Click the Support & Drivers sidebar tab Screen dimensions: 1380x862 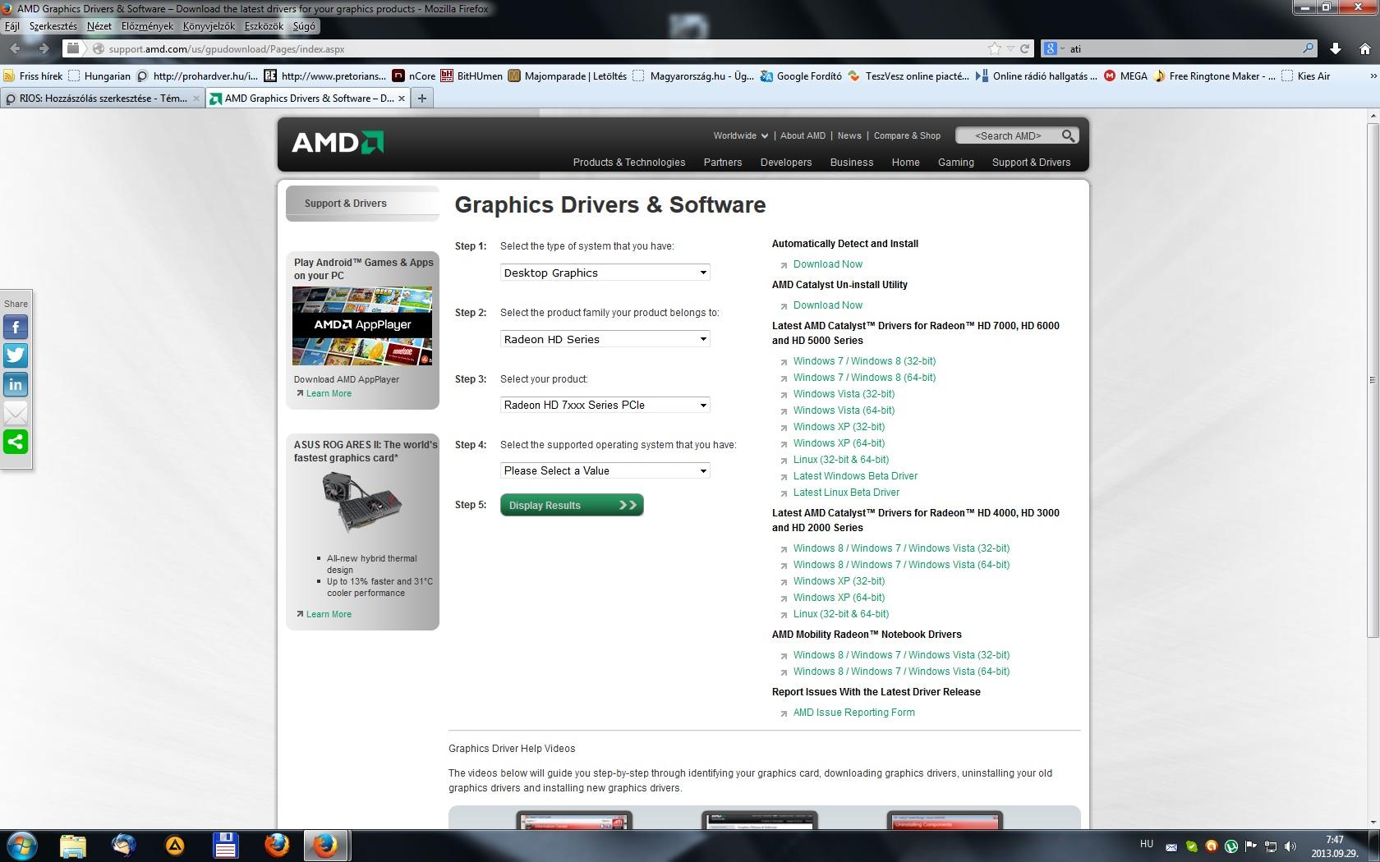(362, 204)
